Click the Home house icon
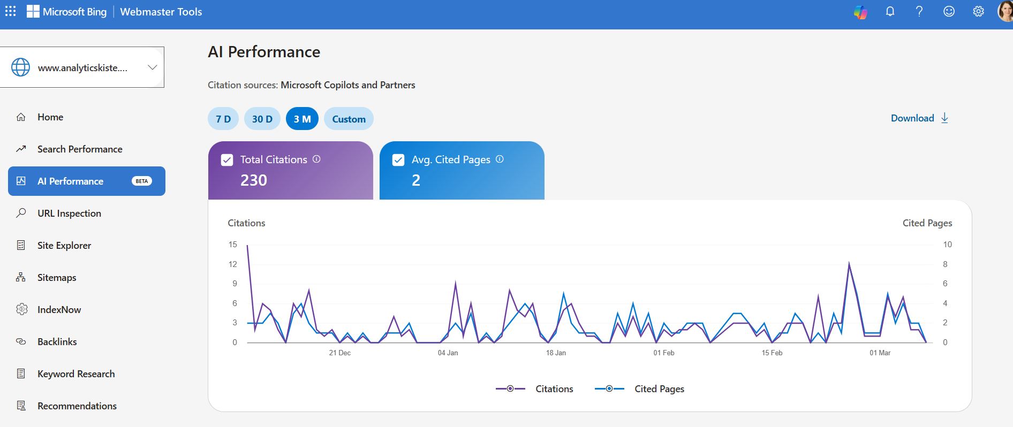The image size is (1013, 427). (x=21, y=117)
